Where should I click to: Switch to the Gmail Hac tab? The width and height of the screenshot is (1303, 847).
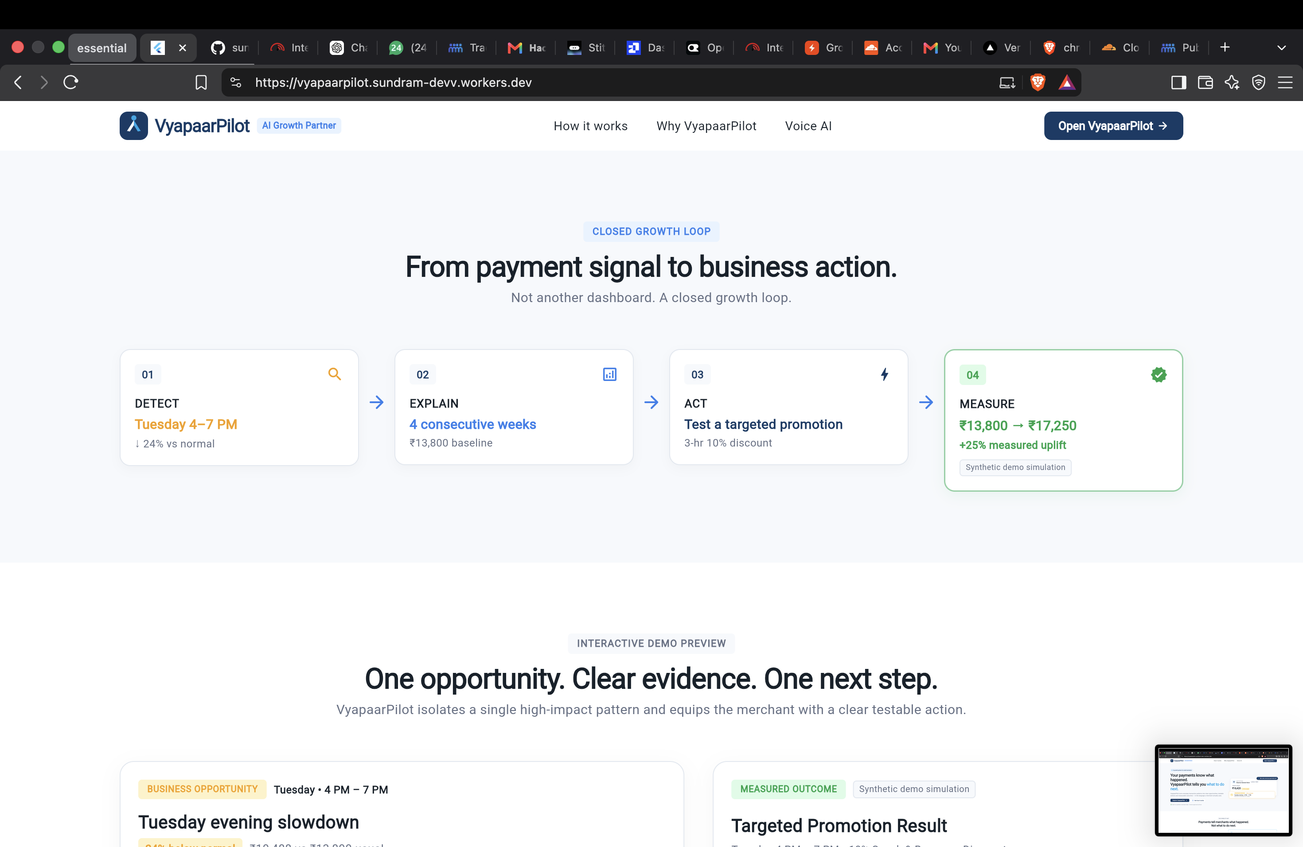pyautogui.click(x=526, y=48)
